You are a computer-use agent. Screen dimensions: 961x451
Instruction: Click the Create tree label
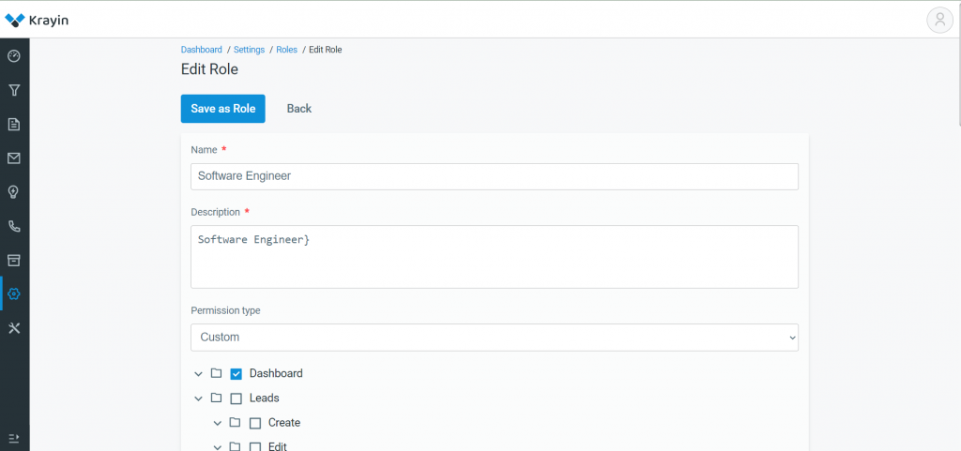tap(284, 423)
